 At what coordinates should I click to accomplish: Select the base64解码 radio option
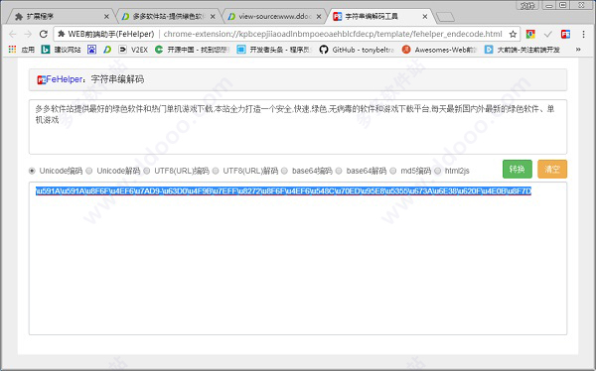click(339, 171)
